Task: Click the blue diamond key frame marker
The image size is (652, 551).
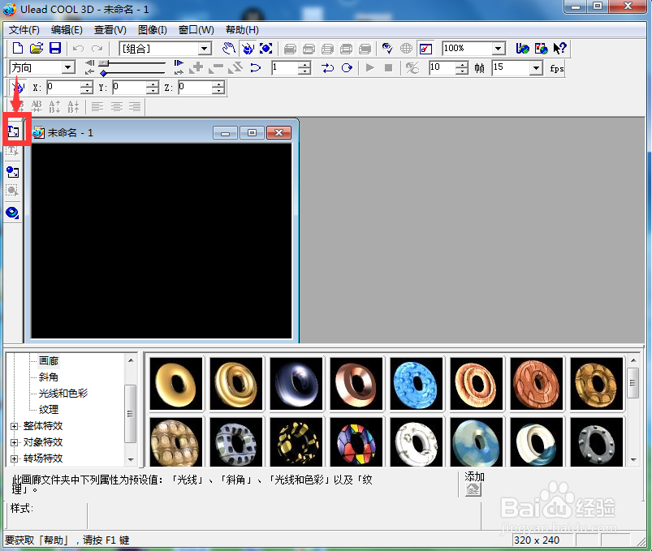Action: pyautogui.click(x=104, y=74)
